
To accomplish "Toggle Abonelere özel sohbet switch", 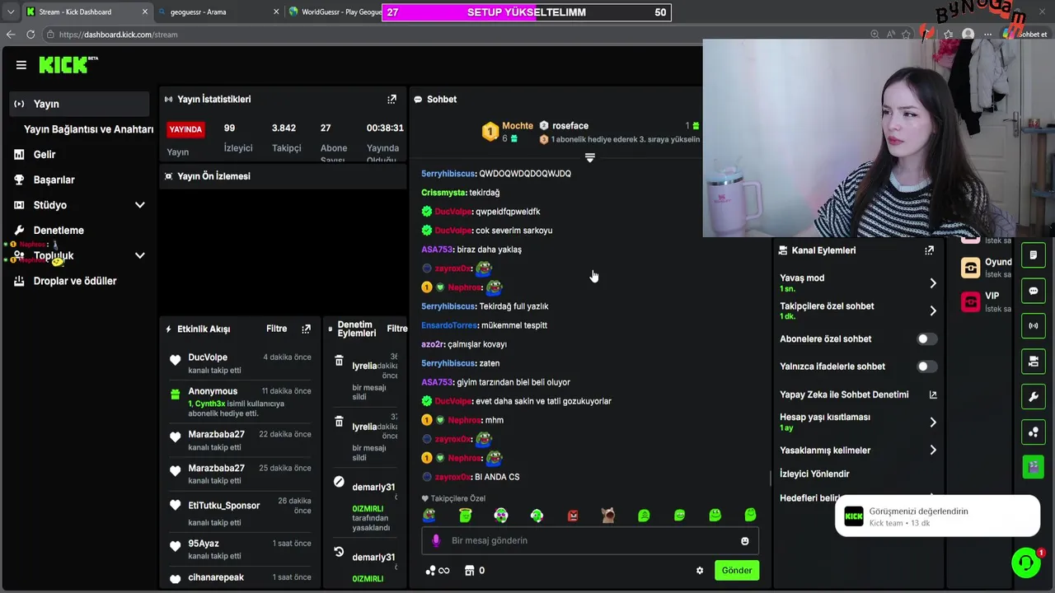I will 927,339.
